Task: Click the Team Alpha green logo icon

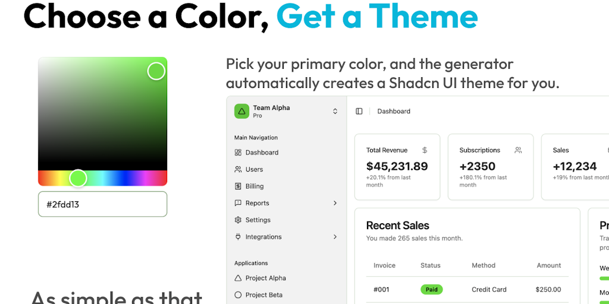Action: [241, 111]
